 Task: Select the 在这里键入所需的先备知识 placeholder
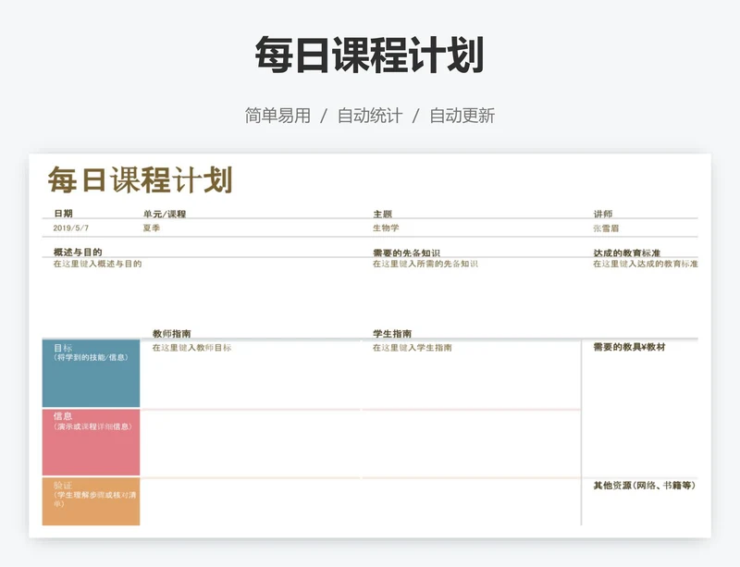click(x=425, y=264)
